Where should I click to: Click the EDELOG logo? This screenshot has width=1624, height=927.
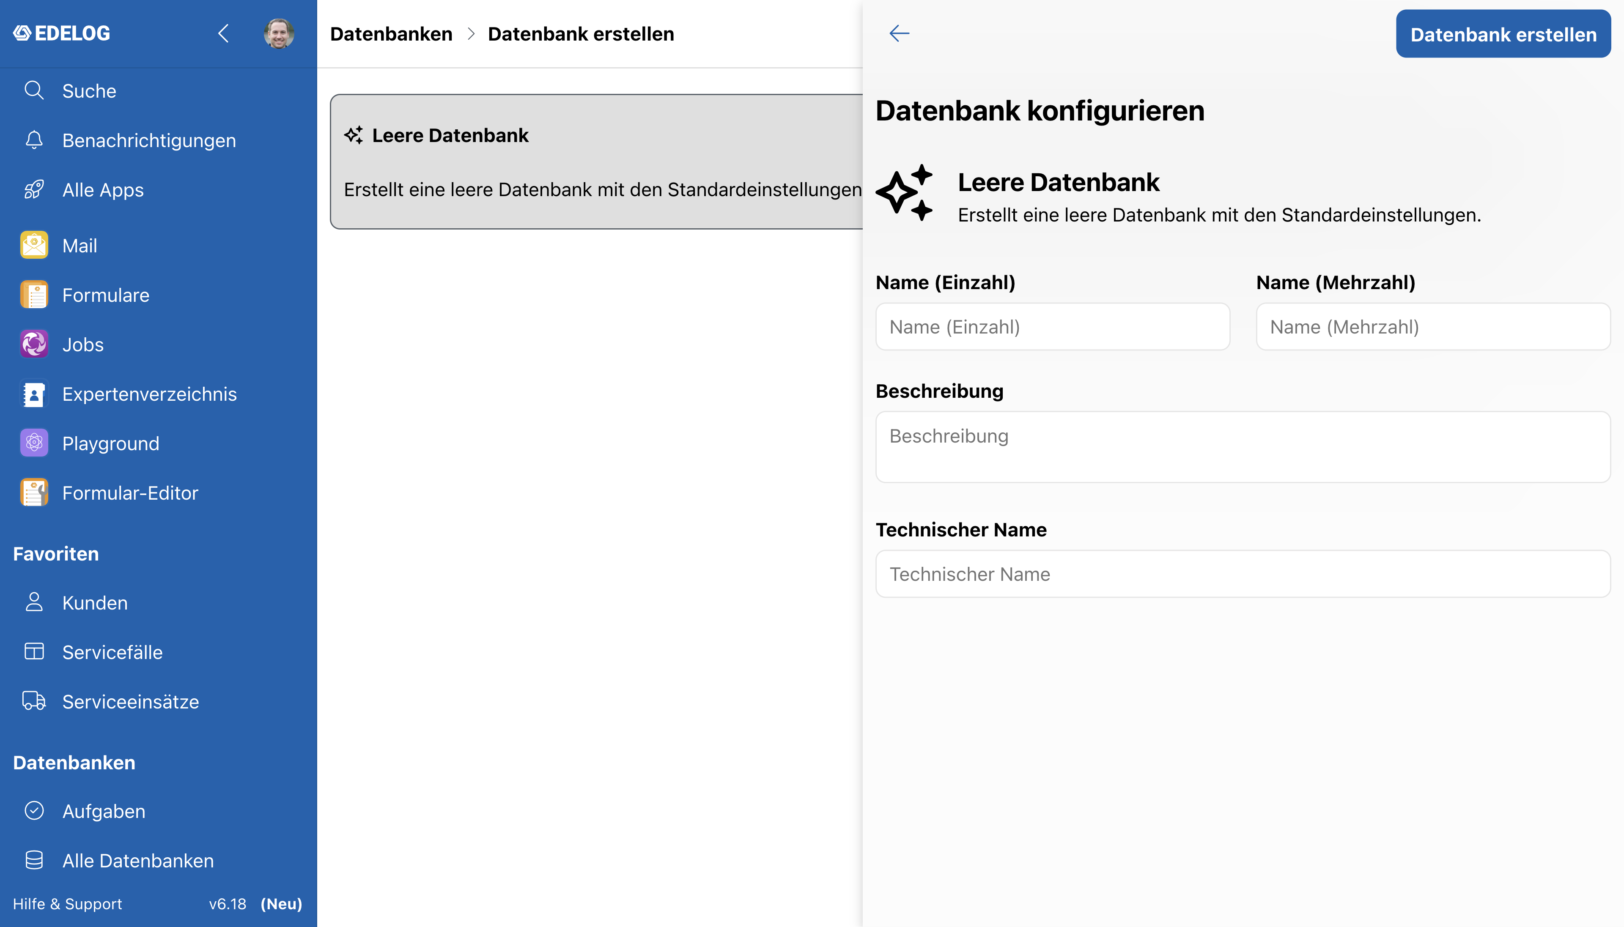point(62,33)
